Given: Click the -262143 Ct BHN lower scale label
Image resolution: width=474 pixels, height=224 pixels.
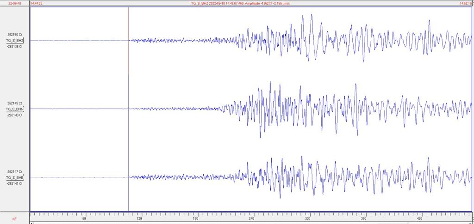Looking at the screenshot, I should tap(14, 115).
